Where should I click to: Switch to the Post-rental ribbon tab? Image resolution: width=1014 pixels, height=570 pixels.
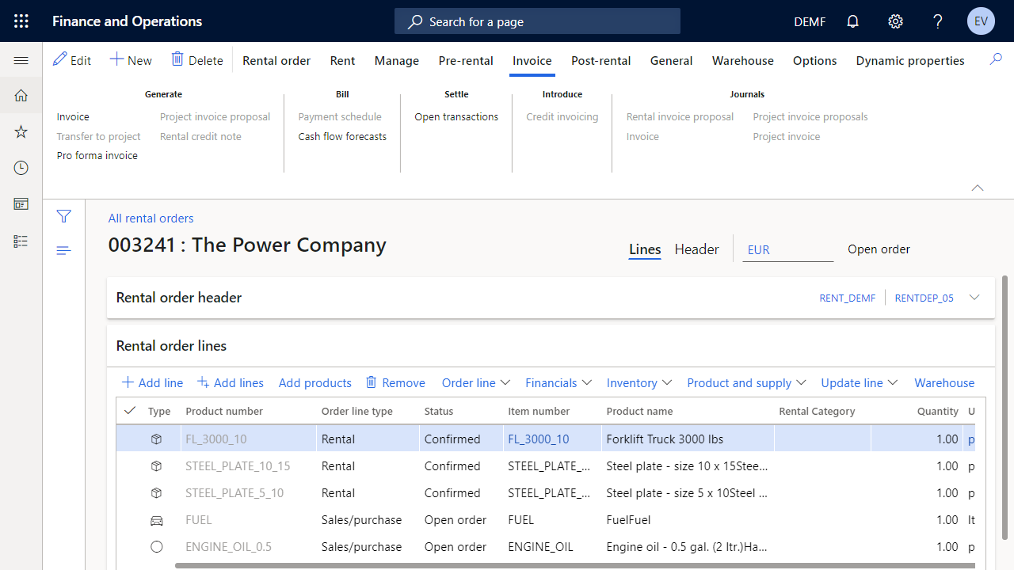click(x=601, y=60)
